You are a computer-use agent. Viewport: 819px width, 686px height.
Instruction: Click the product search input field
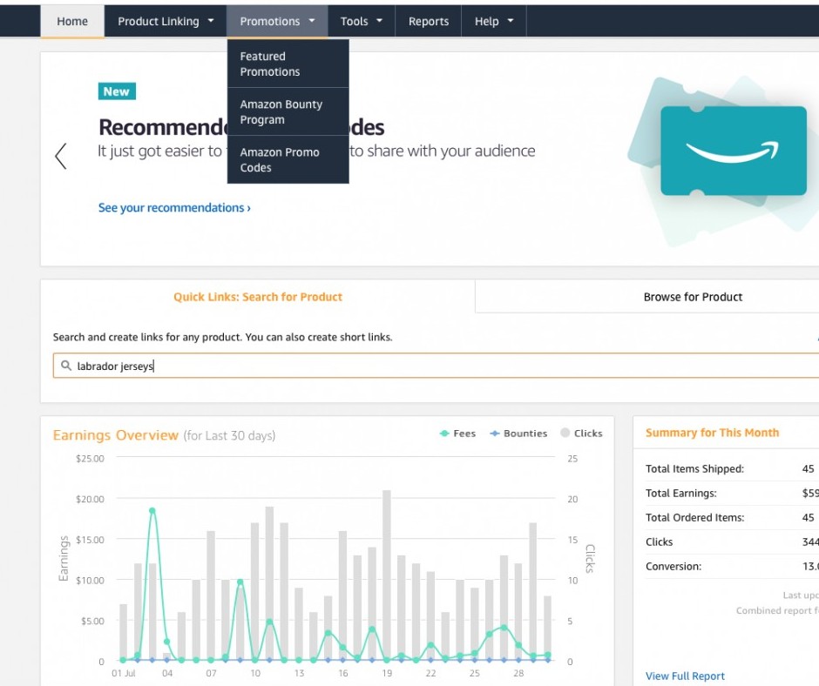(436, 366)
